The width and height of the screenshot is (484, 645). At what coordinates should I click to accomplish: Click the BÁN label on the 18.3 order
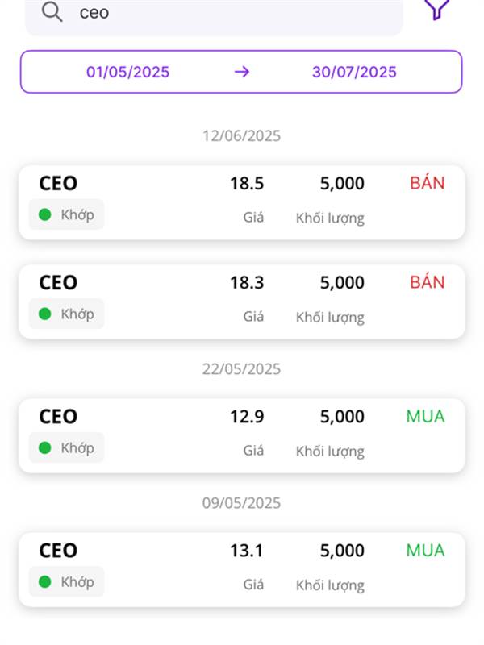[x=427, y=282]
